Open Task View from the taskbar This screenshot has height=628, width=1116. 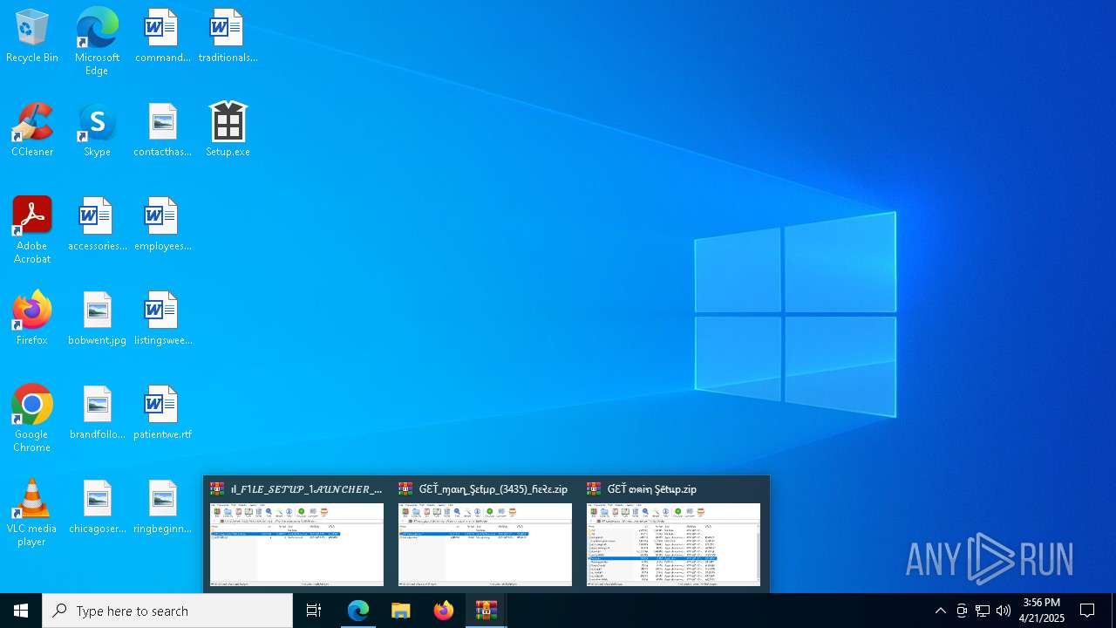pos(314,611)
